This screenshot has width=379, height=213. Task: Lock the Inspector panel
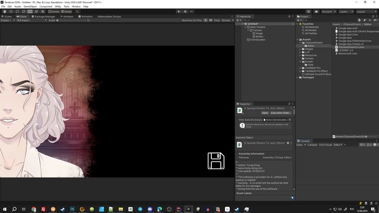click(x=289, y=104)
